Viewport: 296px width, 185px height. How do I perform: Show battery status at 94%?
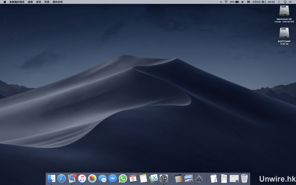click(x=235, y=2)
